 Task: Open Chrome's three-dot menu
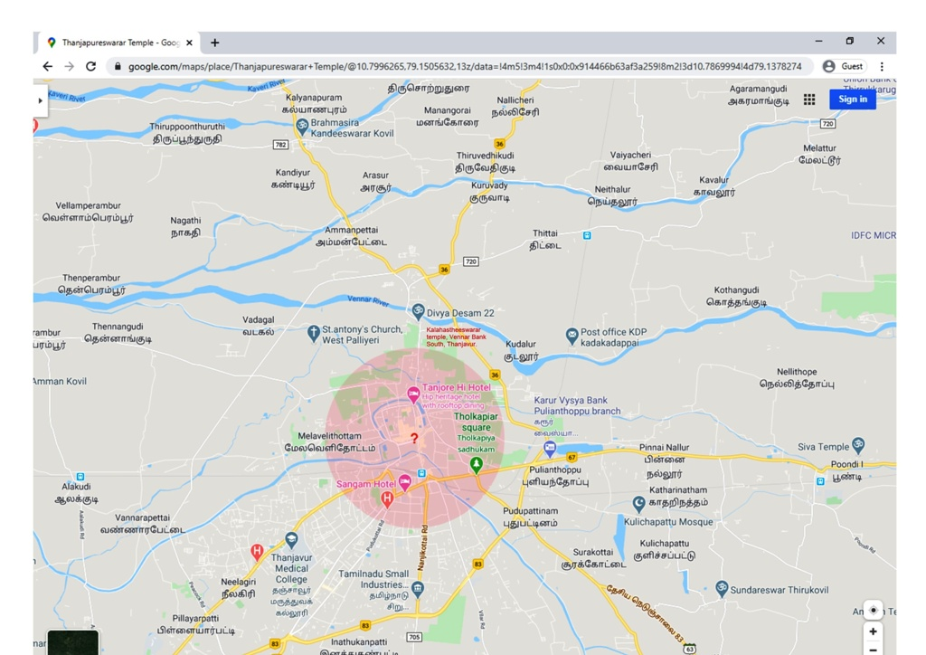[x=882, y=66]
